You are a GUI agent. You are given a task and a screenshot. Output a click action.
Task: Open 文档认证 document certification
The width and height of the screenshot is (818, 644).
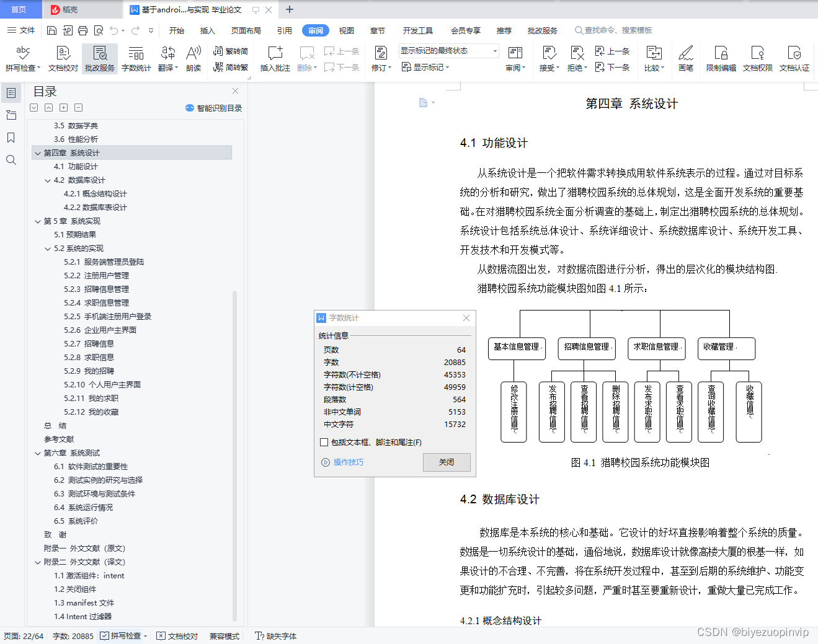(794, 58)
